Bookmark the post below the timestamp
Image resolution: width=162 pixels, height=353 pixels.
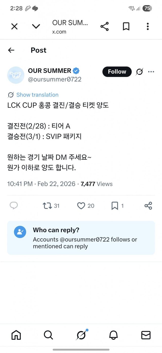[115, 206]
